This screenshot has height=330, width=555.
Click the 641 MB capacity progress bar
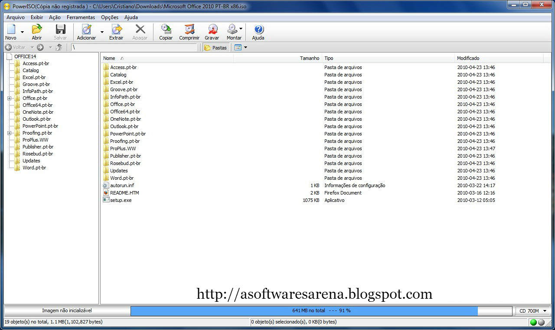coord(321,311)
